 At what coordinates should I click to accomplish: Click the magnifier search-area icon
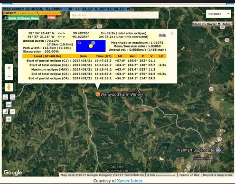click(x=12, y=97)
